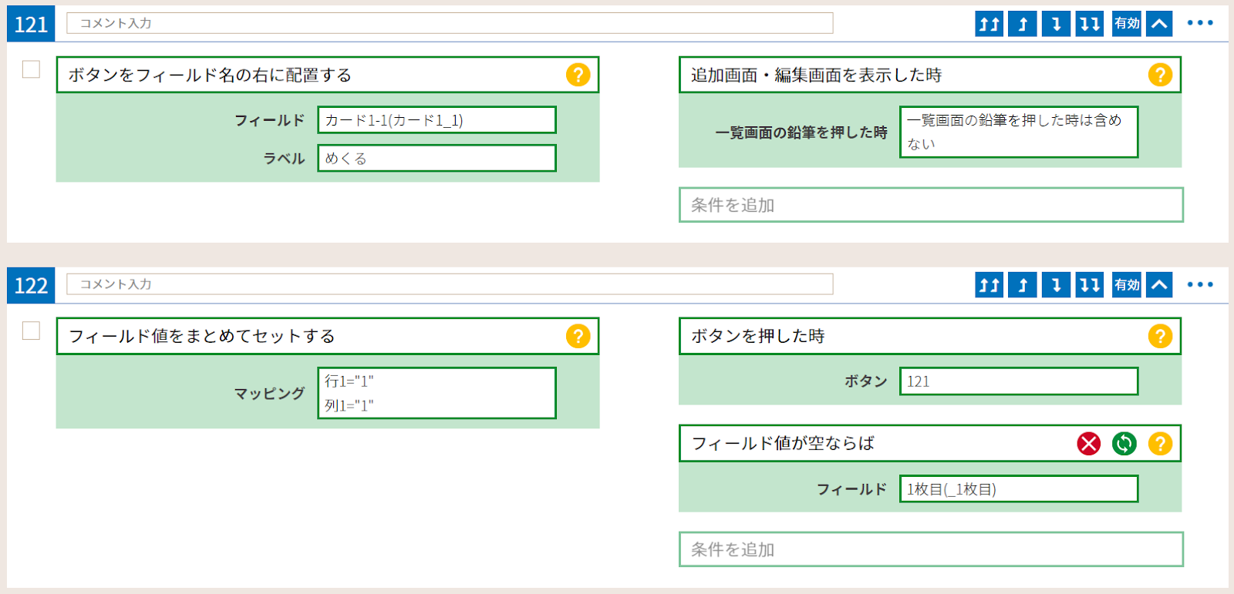
Task: Move row 122 to the top
Action: (989, 285)
